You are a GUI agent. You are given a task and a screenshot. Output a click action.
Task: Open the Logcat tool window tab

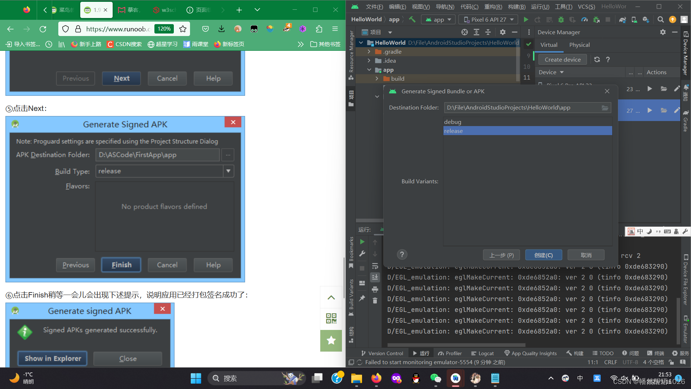[482, 353]
